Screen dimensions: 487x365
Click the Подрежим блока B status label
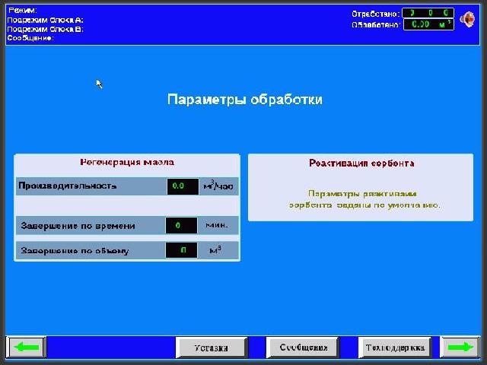click(45, 28)
